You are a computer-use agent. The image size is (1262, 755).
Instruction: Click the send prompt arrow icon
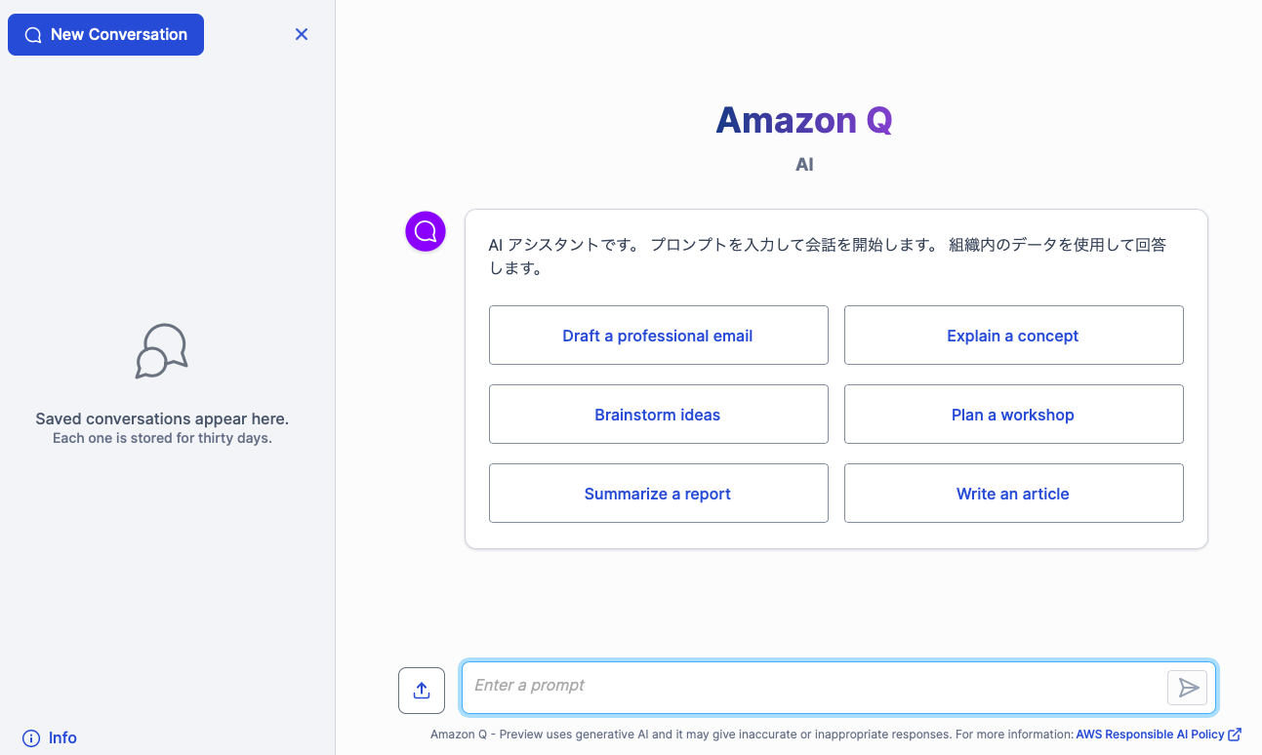pos(1188,688)
